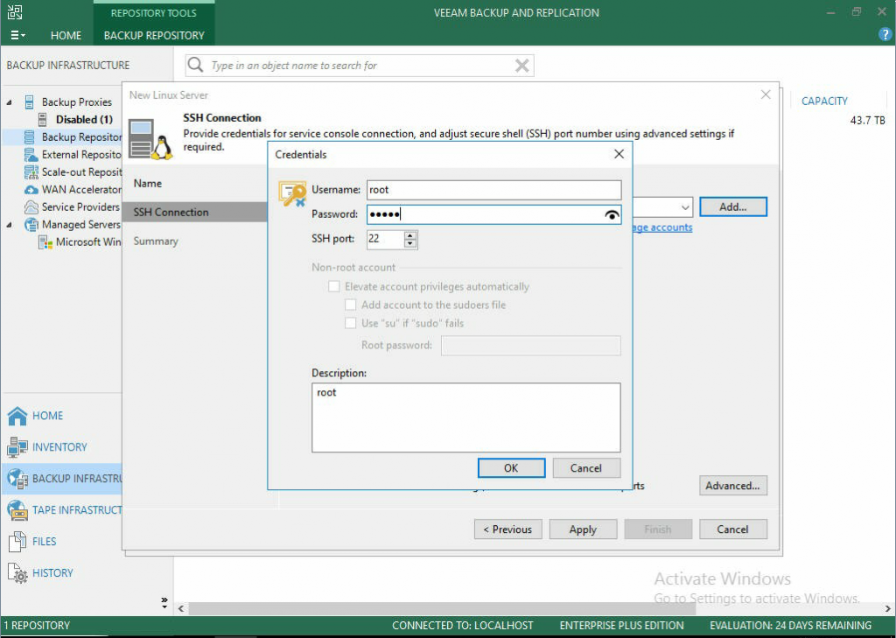Click the 43.7 TB capacity value
Screen dimensions: 896x638
pyautogui.click(x=867, y=121)
